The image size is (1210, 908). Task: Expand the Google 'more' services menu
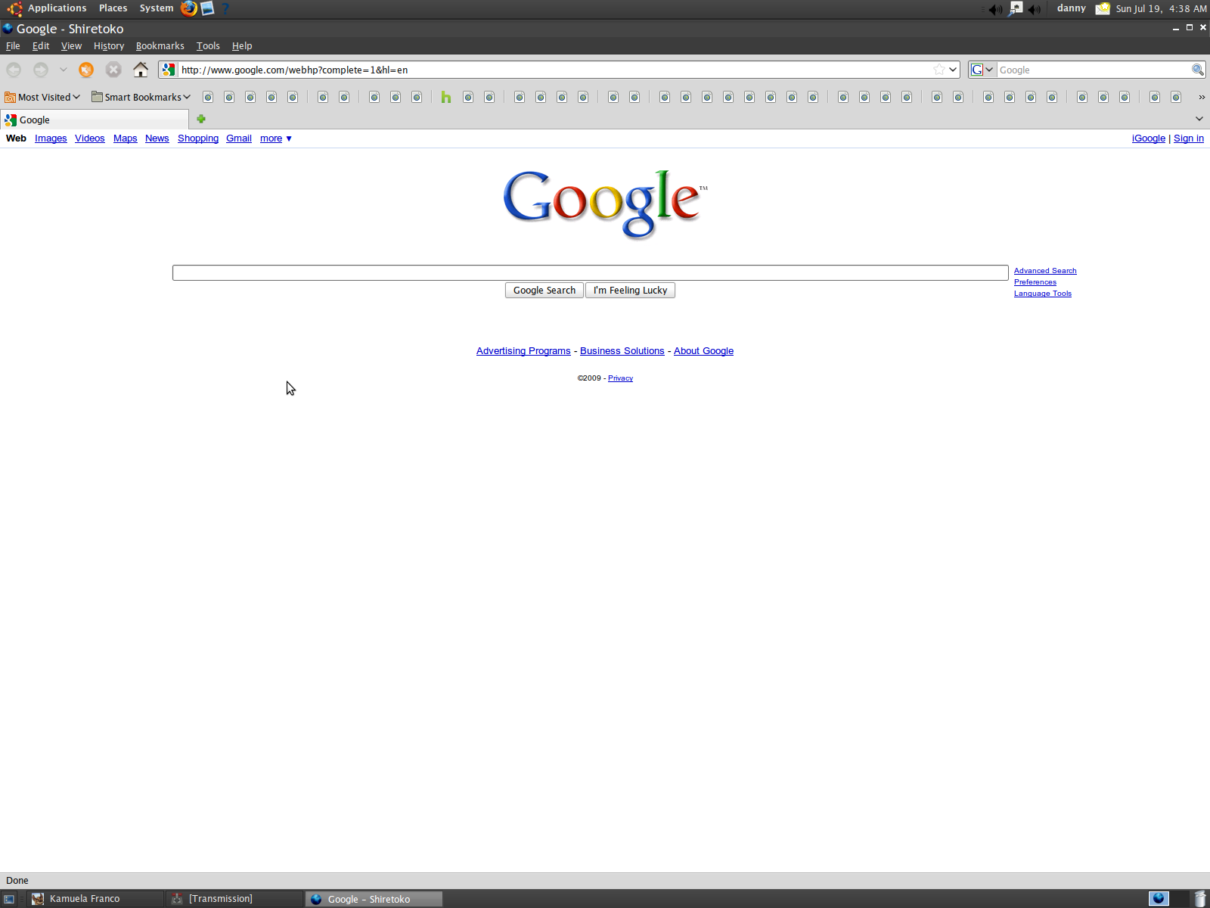[276, 138]
